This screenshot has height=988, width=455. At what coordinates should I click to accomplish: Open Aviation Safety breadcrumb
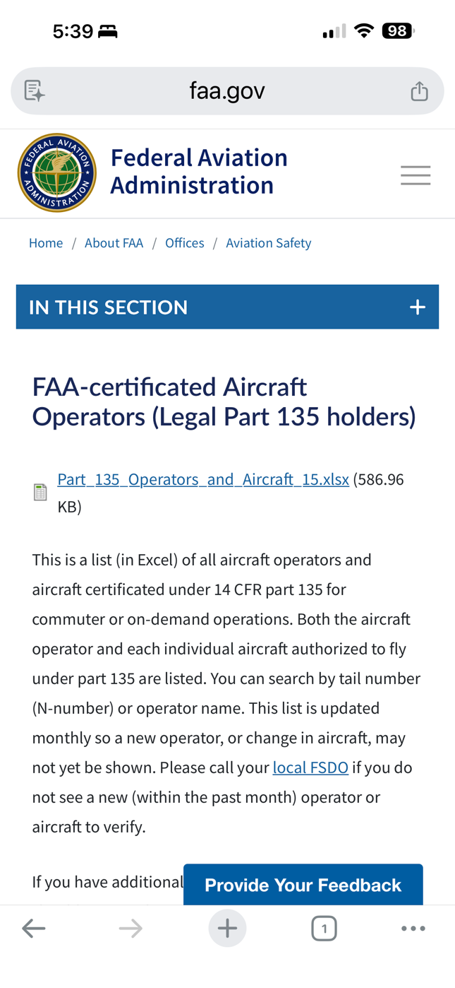click(x=268, y=243)
